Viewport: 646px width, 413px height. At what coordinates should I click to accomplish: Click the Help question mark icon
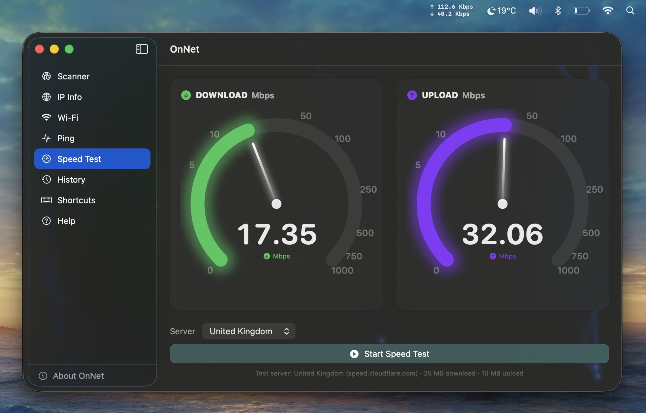[47, 221]
